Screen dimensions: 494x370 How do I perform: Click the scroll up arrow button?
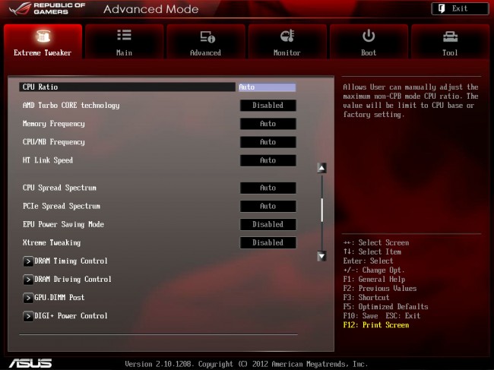pos(321,168)
